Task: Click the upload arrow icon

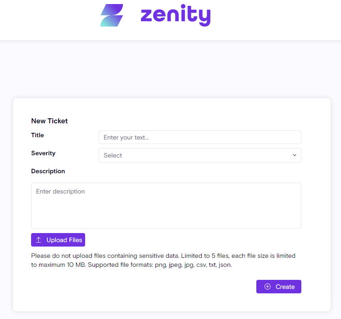Action: click(x=39, y=240)
